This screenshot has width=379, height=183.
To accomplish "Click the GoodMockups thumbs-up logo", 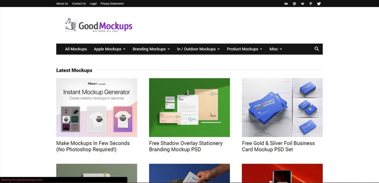I will click(x=98, y=25).
